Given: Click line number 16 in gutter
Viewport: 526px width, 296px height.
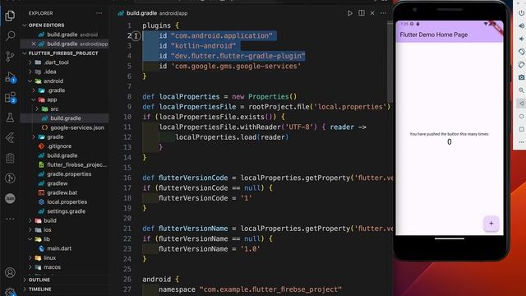Looking at the screenshot, I should [127, 178].
